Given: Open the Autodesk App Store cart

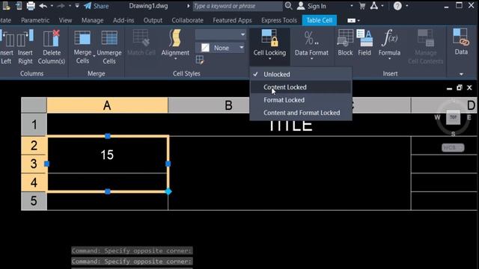Looking at the screenshot, I should [x=362, y=6].
